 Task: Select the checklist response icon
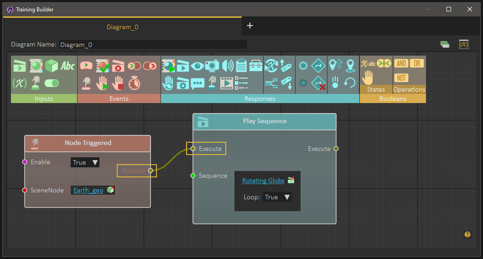[241, 83]
